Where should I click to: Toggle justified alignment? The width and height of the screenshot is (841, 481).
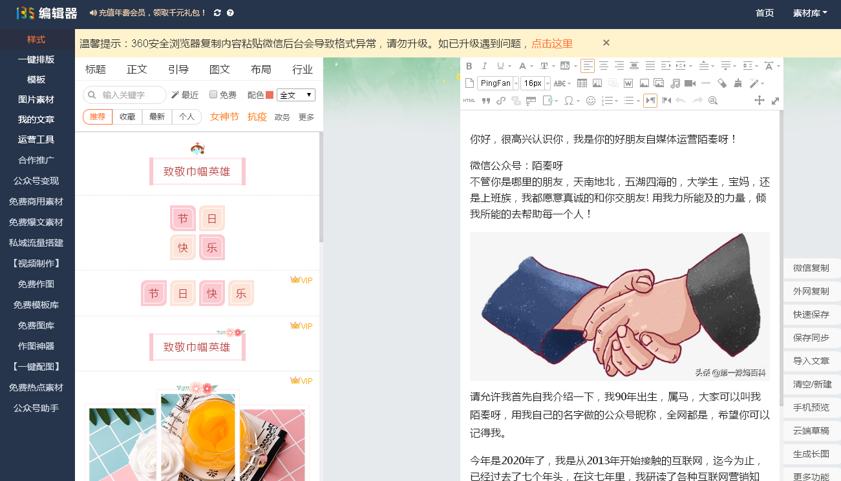650,66
